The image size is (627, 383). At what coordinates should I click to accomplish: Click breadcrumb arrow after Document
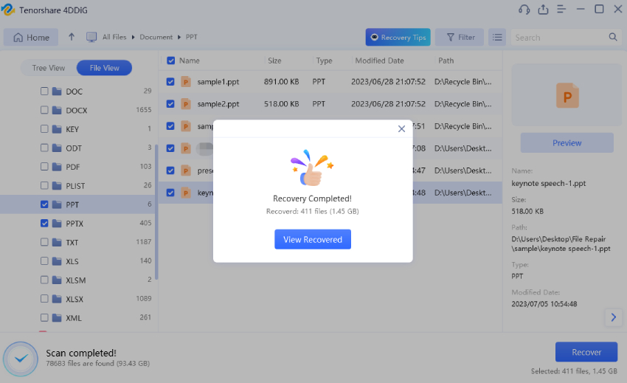point(179,37)
